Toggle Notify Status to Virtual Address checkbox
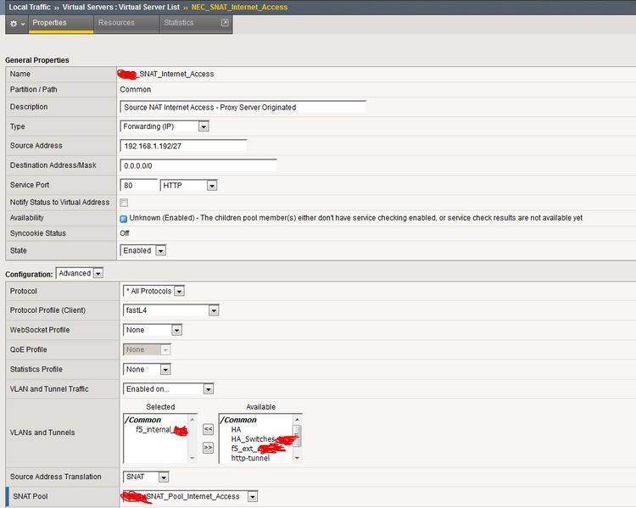The width and height of the screenshot is (636, 508). [124, 203]
